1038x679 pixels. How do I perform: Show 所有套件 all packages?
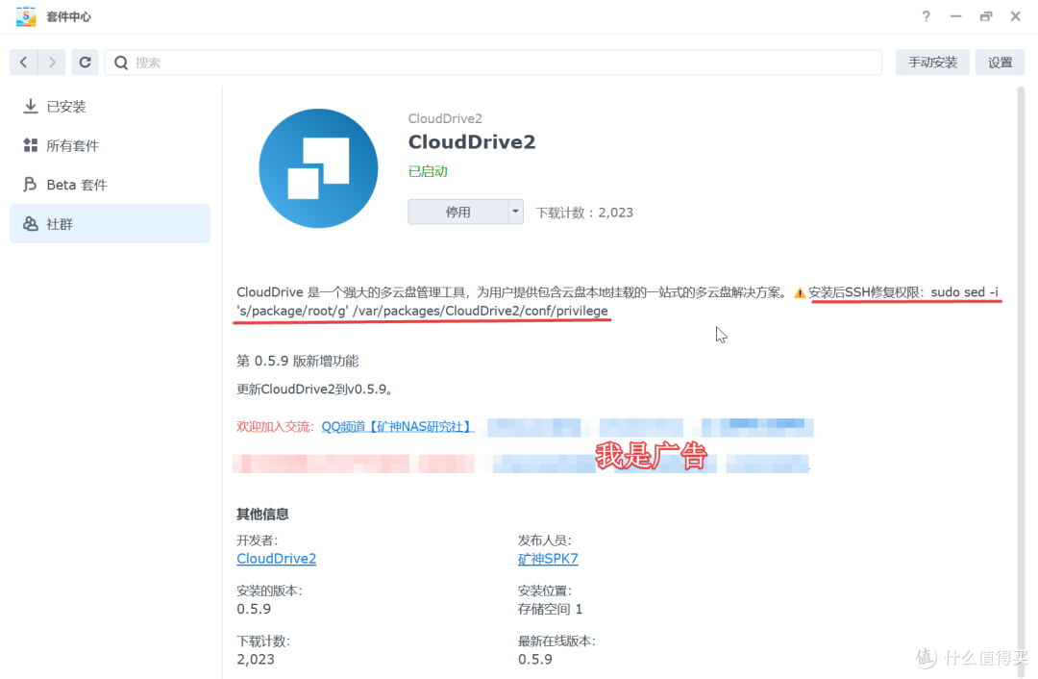pyautogui.click(x=110, y=146)
